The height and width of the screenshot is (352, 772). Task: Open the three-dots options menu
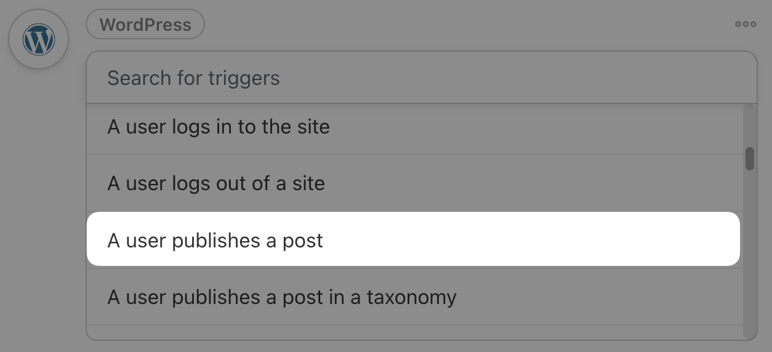point(746,25)
